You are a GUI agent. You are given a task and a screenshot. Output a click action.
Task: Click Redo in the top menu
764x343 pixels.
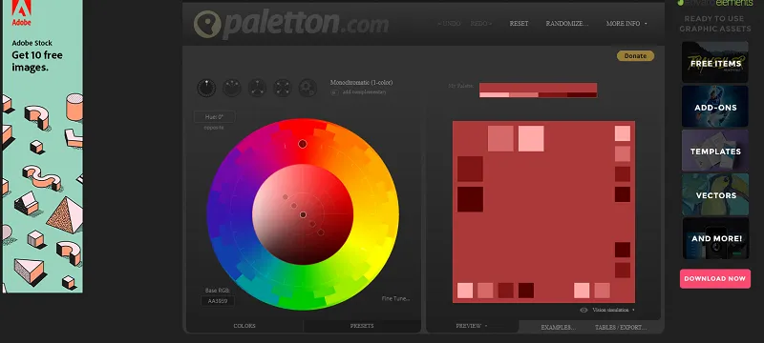tap(481, 23)
